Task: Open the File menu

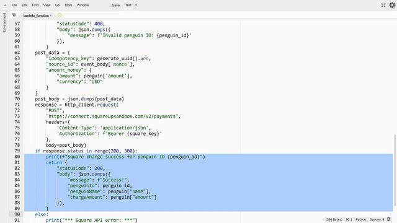Action: click(x=14, y=5)
